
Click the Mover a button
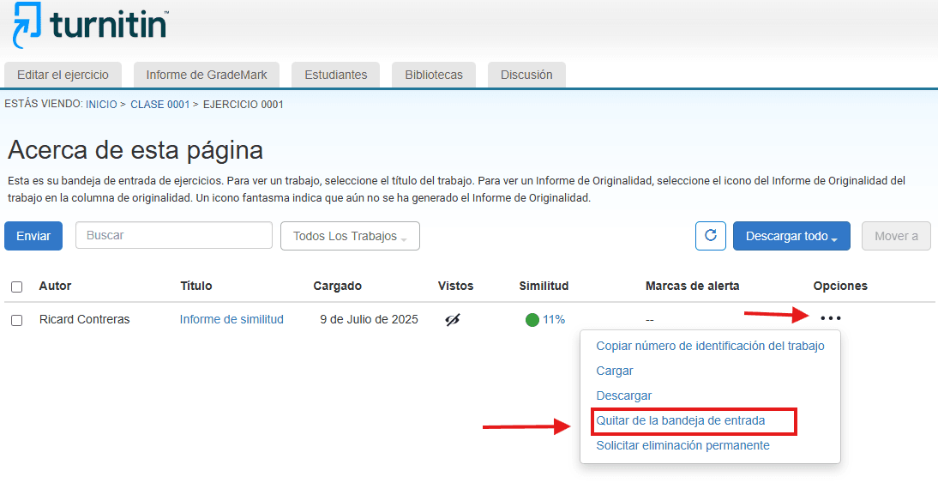[896, 236]
